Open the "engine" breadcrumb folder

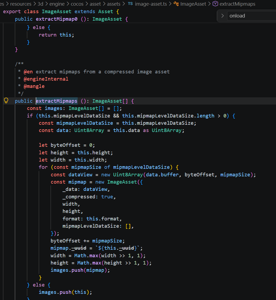(x=57, y=4)
